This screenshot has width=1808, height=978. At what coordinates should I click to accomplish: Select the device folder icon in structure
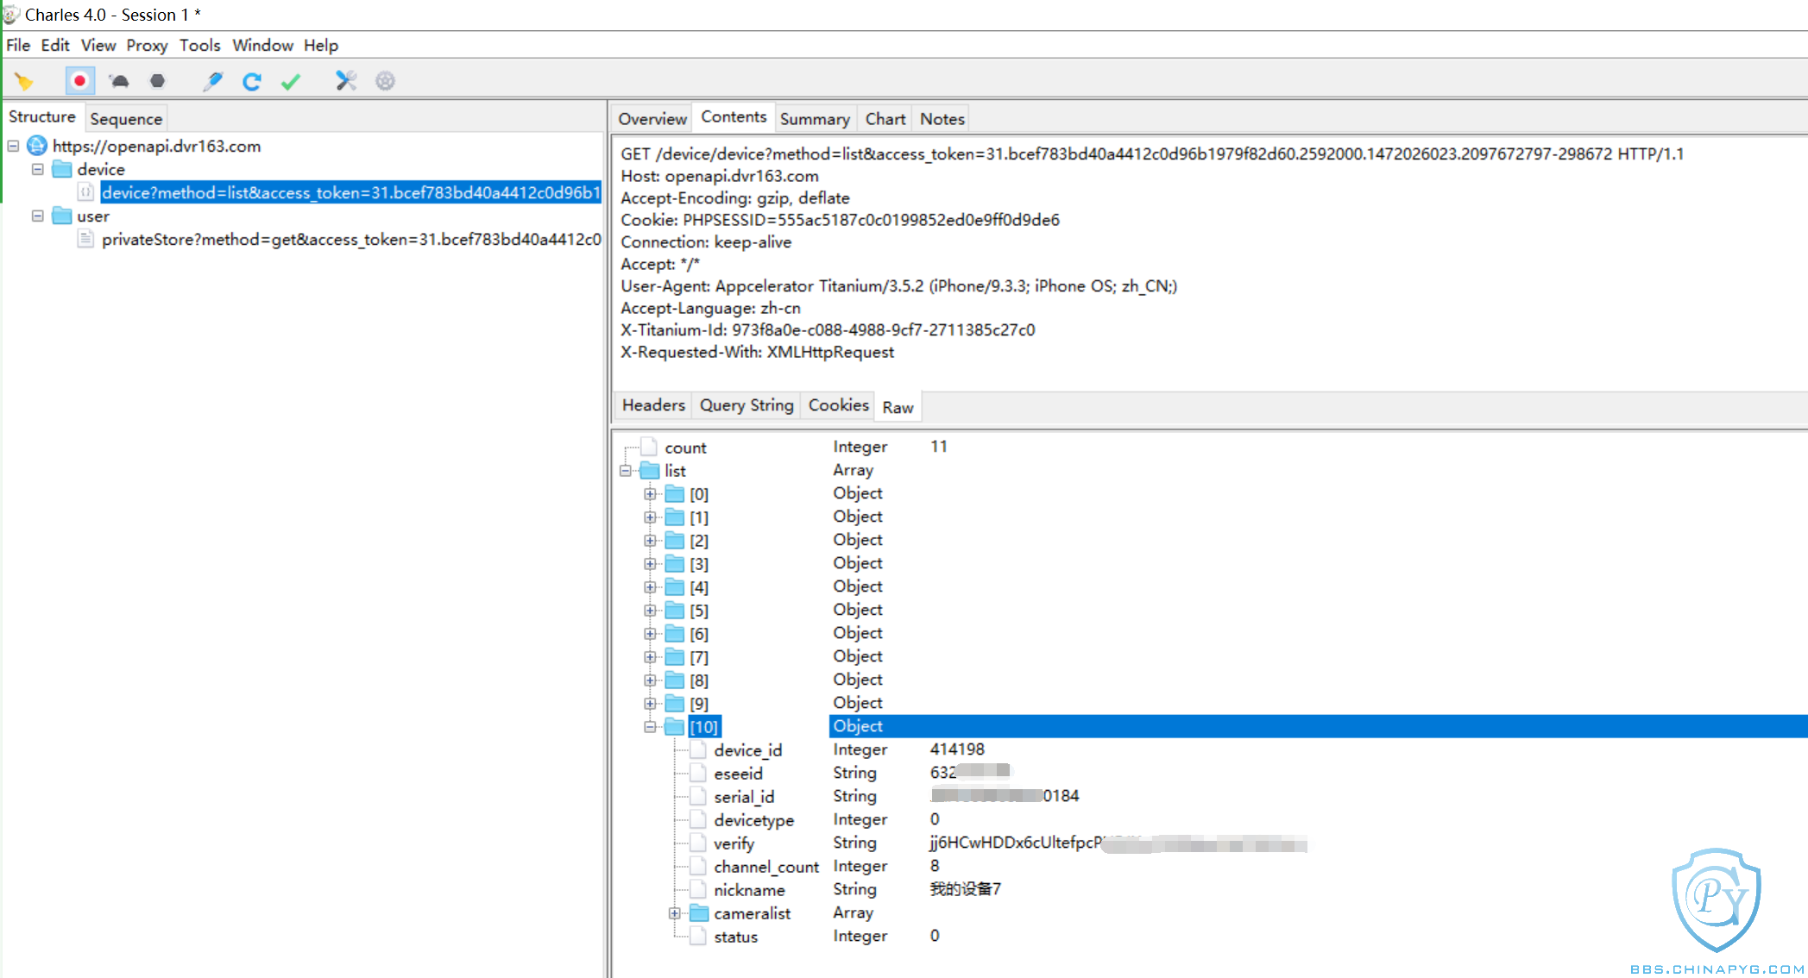coord(62,169)
